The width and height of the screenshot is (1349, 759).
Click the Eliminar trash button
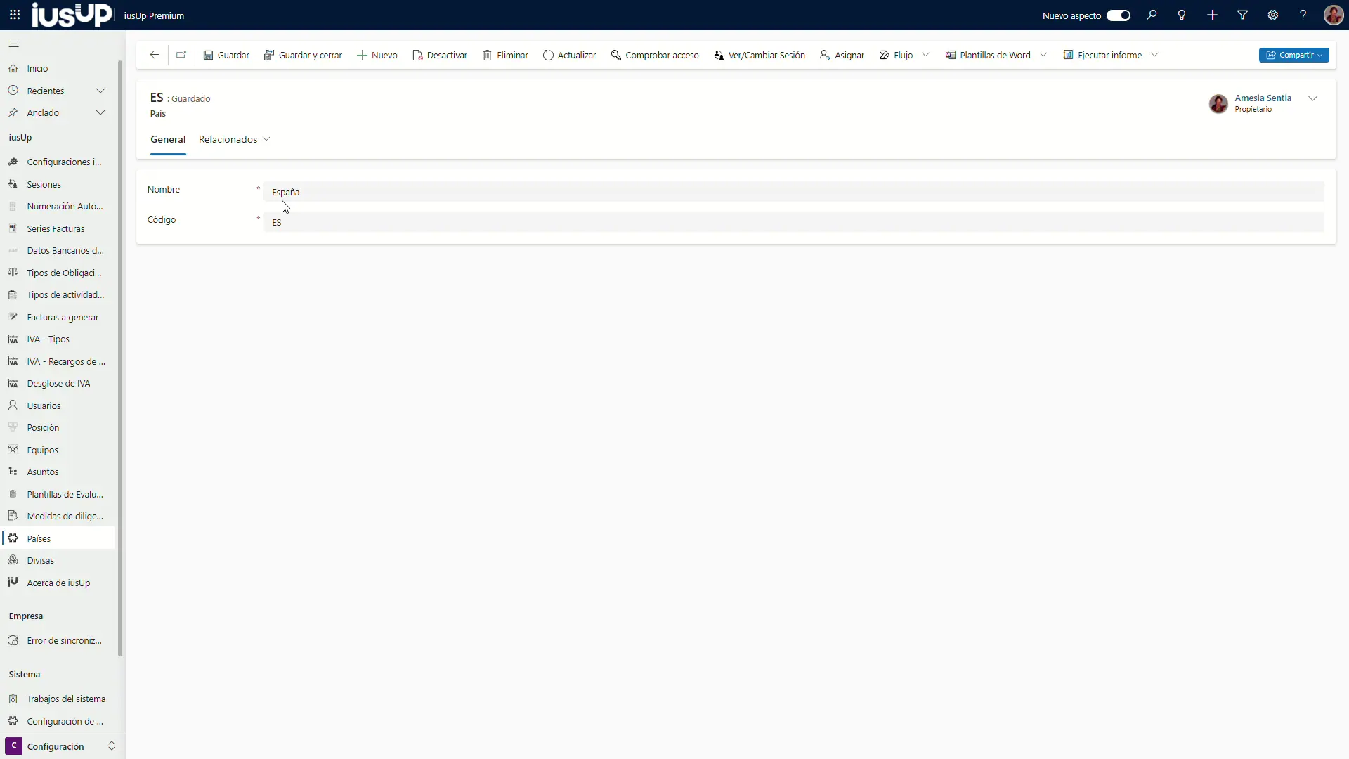click(505, 55)
